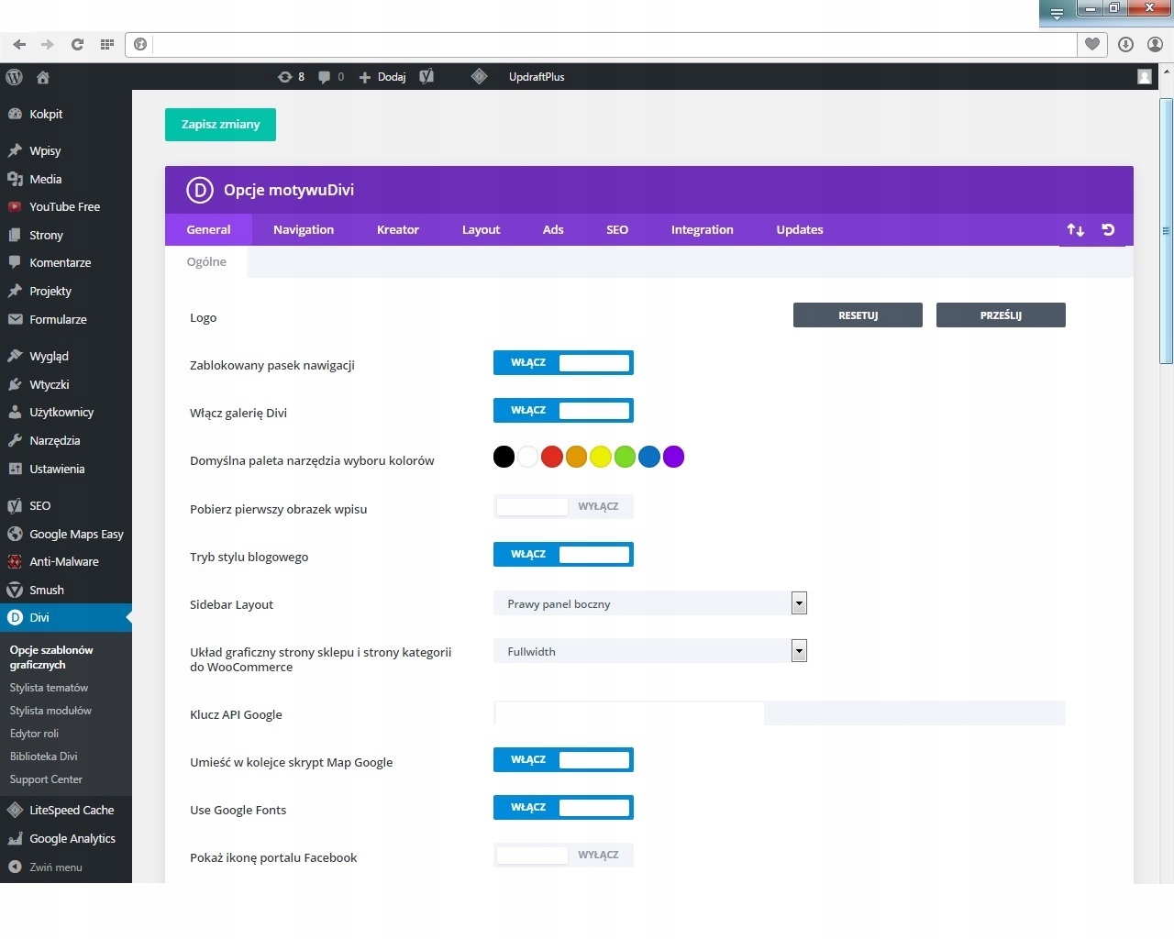Click the heart bookmark icon
This screenshot has height=939, width=1174.
point(1092,44)
